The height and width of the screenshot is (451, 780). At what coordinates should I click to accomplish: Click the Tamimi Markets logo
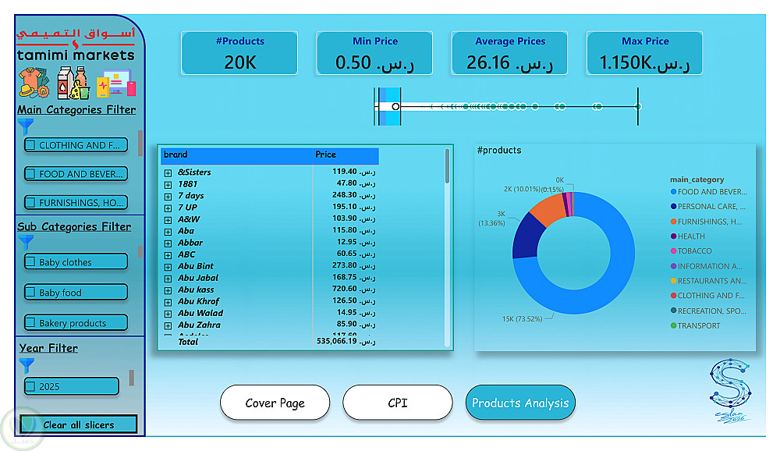tap(76, 45)
